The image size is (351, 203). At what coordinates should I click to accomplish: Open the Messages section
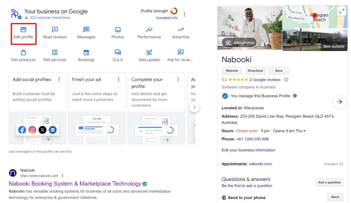pos(86,34)
